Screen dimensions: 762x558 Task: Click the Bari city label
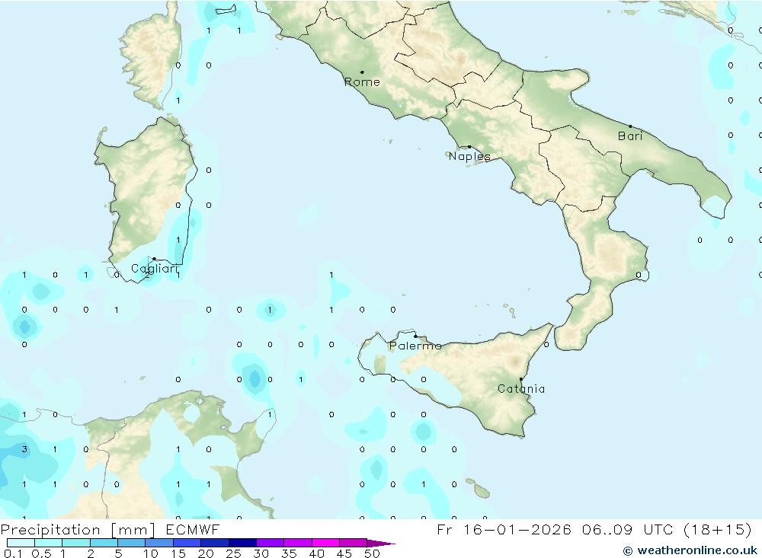coord(630,136)
